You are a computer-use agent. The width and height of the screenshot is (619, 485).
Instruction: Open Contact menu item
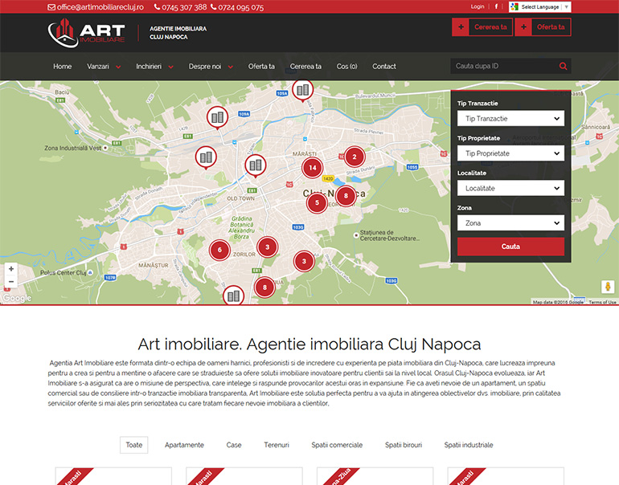(384, 67)
